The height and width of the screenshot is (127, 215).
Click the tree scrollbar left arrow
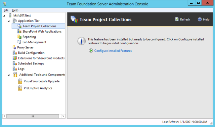pyautogui.click(x=4, y=116)
